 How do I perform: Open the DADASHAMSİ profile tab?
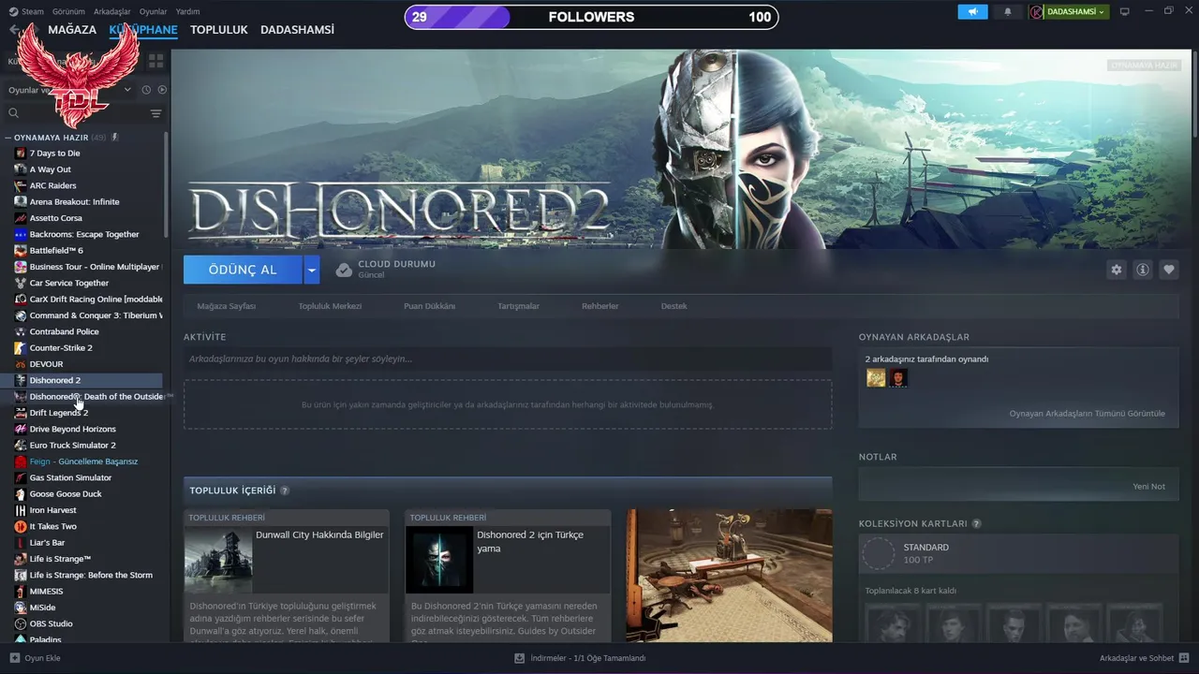(x=297, y=30)
